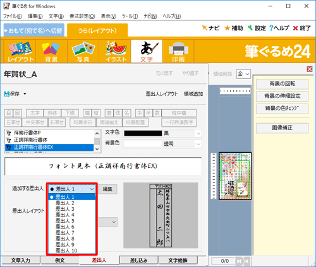Open the 表示 menu
The image size is (316, 267).
pos(108,16)
